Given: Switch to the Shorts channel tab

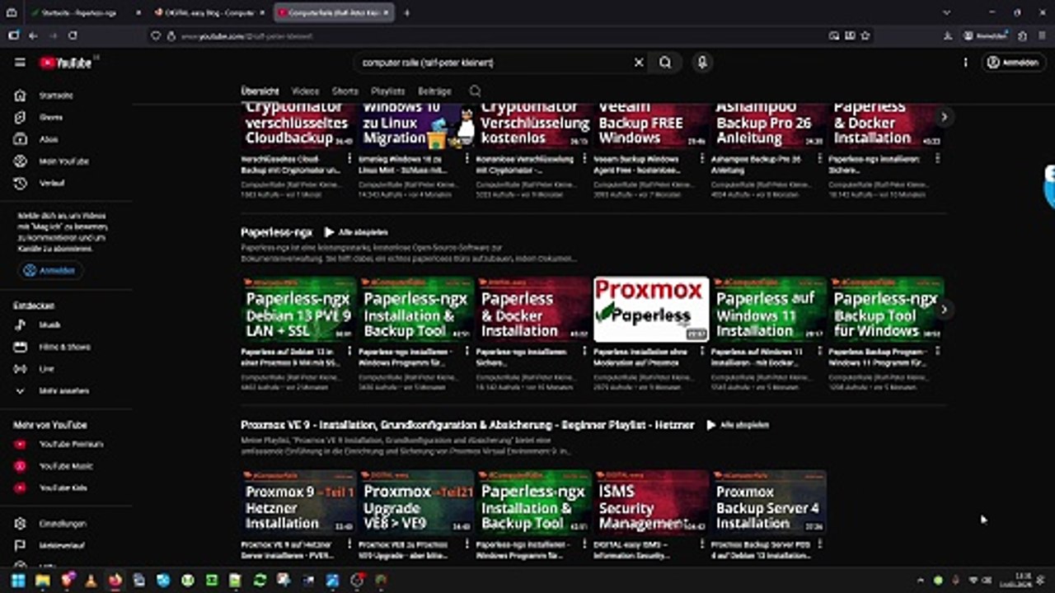Looking at the screenshot, I should click(x=345, y=91).
